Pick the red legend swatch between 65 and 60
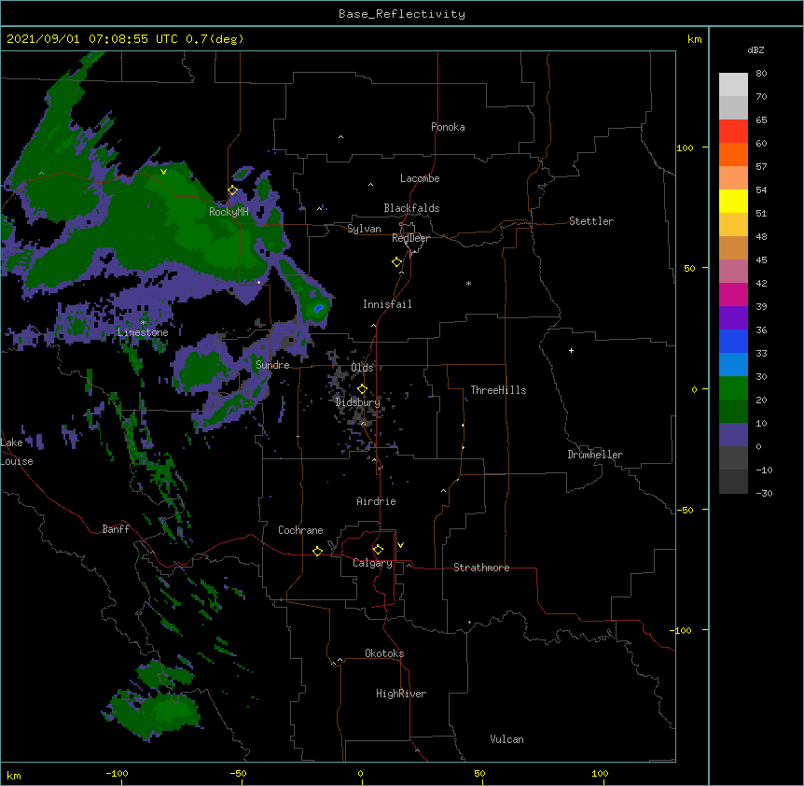Screen dimensions: 804x786 pos(733,131)
